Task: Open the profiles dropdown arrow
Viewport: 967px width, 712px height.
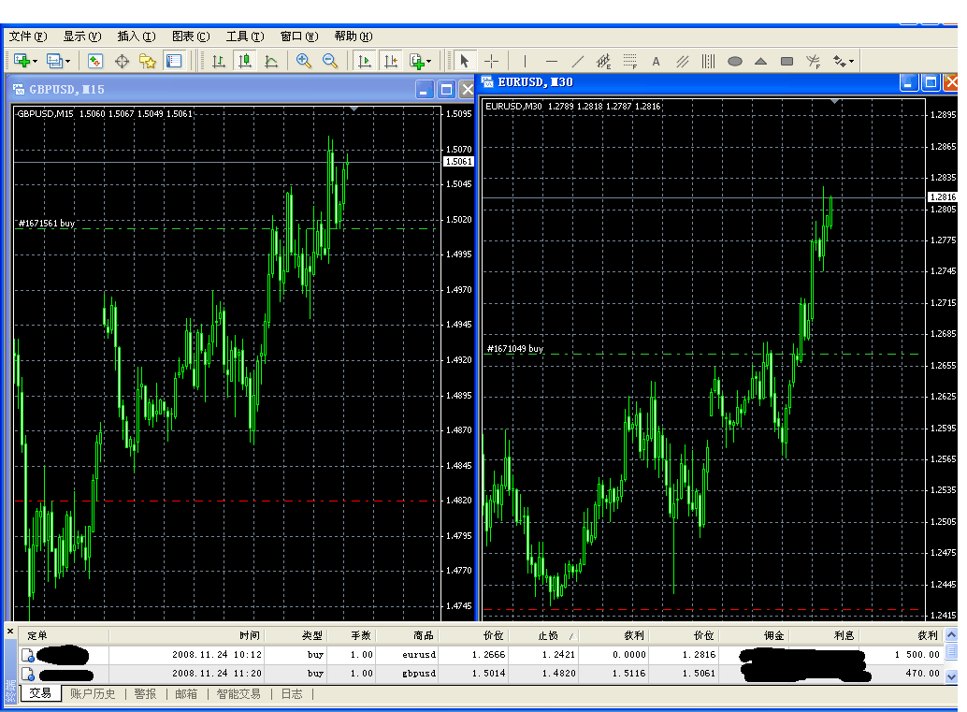Action: point(68,62)
